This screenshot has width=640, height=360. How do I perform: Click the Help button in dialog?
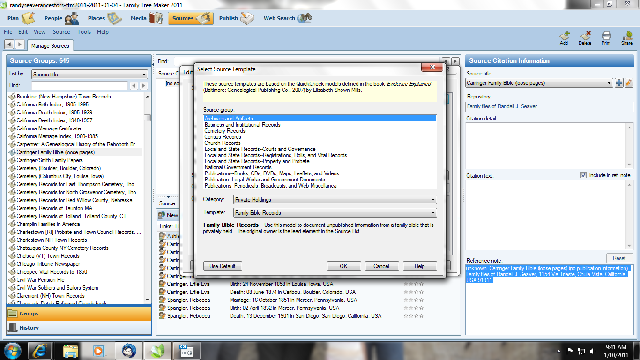[x=420, y=266]
